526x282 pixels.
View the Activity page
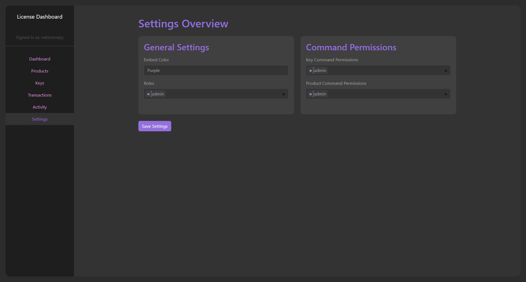(x=40, y=107)
